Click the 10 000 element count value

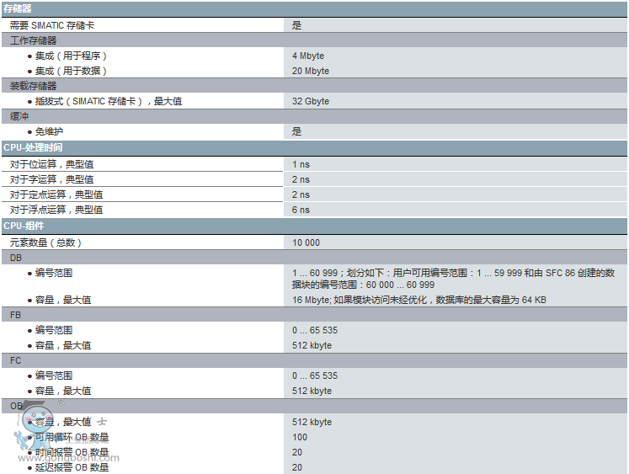click(306, 242)
